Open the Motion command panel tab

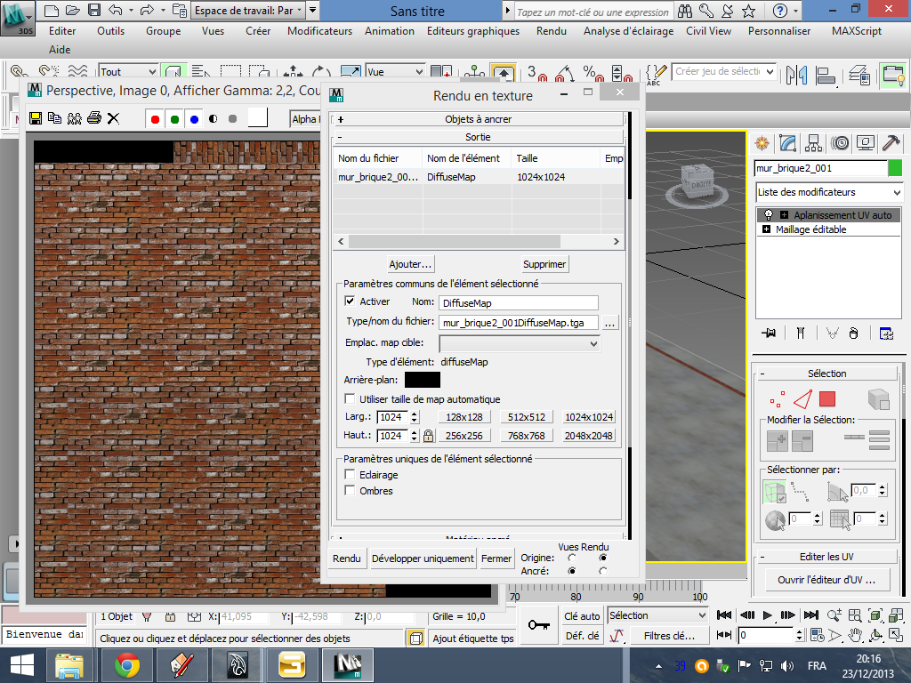840,143
